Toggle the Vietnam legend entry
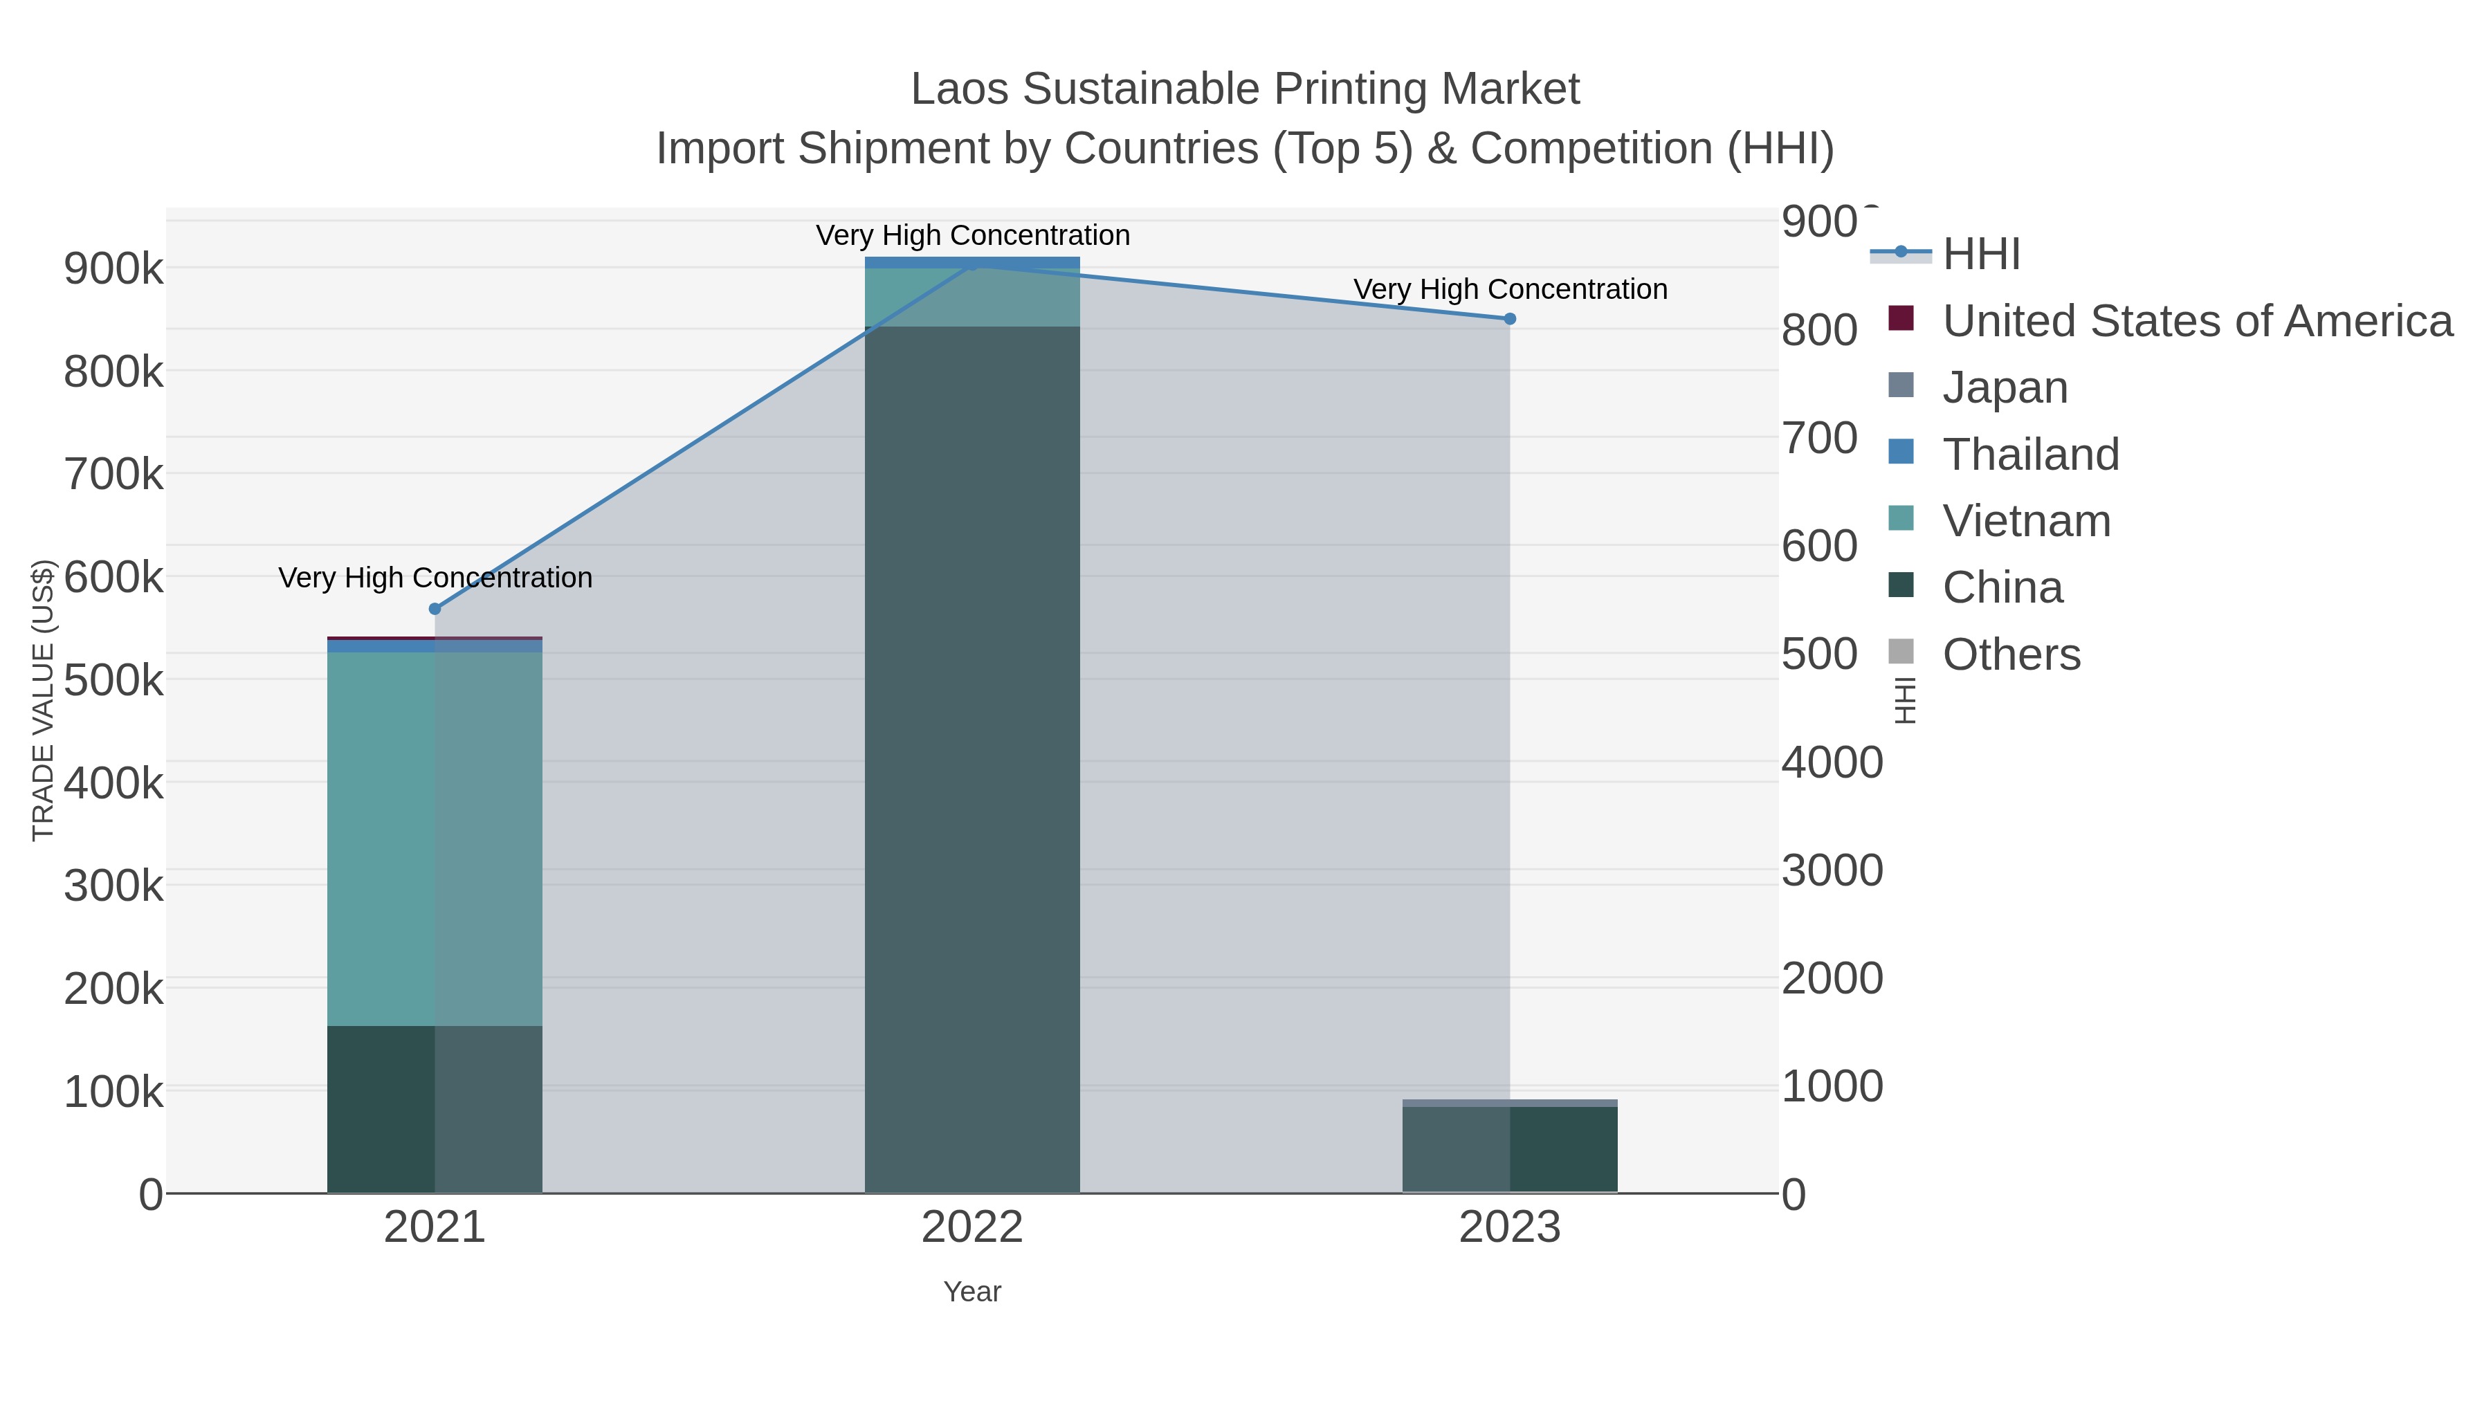2491x1401 pixels. pyautogui.click(x=1999, y=520)
